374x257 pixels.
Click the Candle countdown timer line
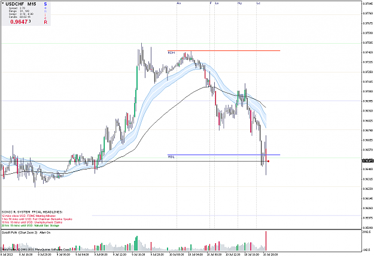(20, 17)
